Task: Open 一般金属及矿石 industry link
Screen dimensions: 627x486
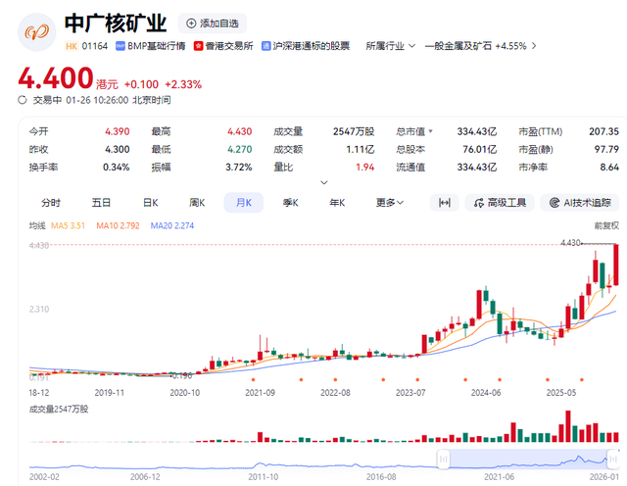Action: [x=458, y=46]
